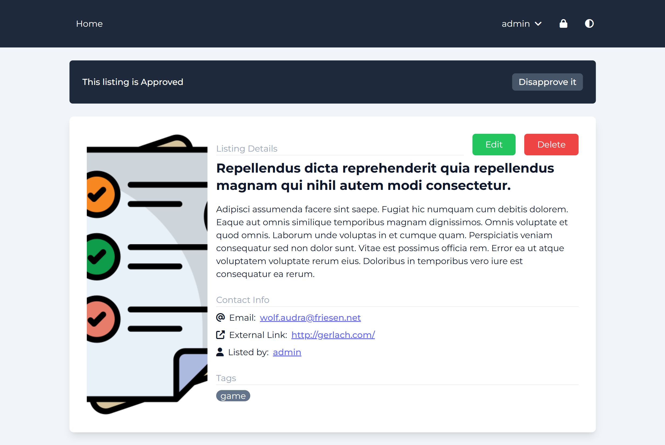Click the Listing Details section label
Image resolution: width=665 pixels, height=445 pixels.
246,148
